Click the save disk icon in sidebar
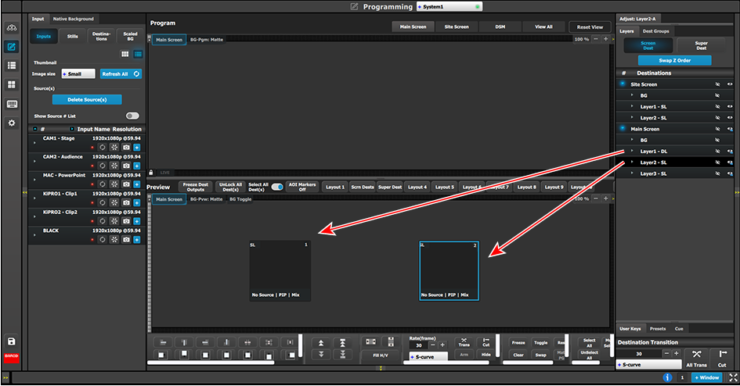The image size is (740, 386). [x=12, y=341]
